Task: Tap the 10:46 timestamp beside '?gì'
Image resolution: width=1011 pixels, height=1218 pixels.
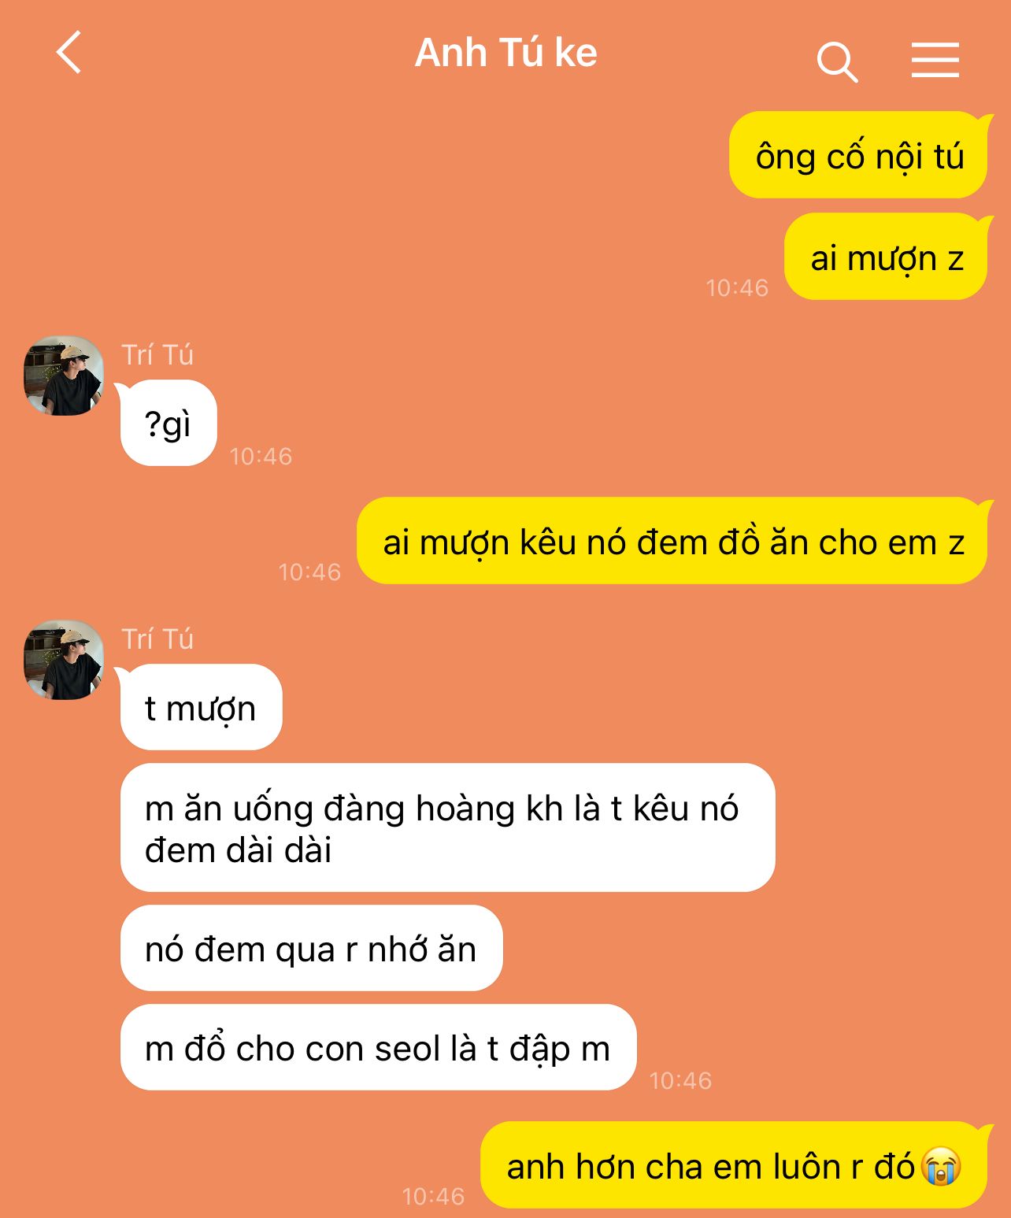Action: coord(261,457)
